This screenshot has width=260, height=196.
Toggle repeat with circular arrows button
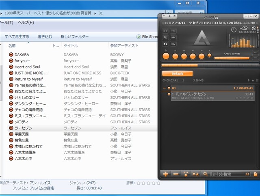click(x=165, y=44)
